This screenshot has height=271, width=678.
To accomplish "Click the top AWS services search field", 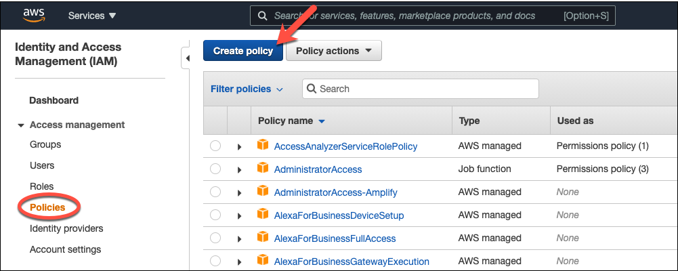I will pos(432,16).
